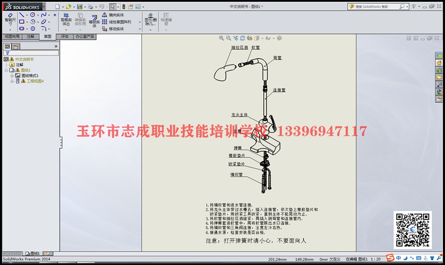The image size is (445, 265).
Task: Click the Mirror Entities (镜向实体) button
Action: click(113, 15)
